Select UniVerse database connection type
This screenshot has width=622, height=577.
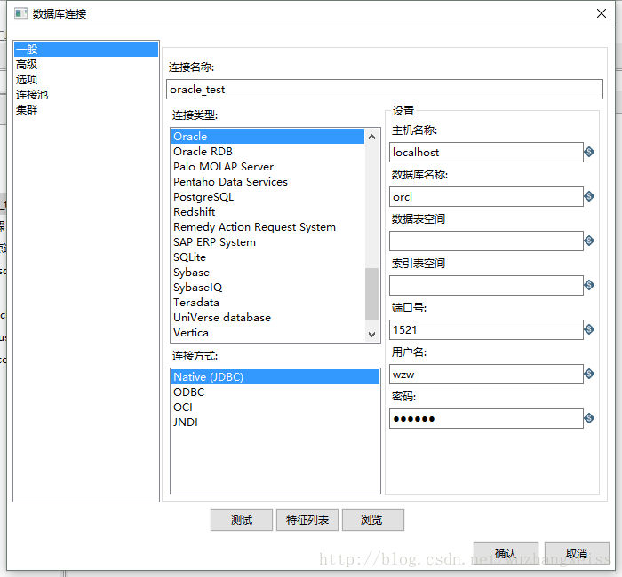click(267, 317)
